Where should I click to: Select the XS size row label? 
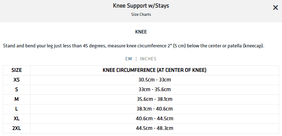pyautogui.click(x=17, y=80)
